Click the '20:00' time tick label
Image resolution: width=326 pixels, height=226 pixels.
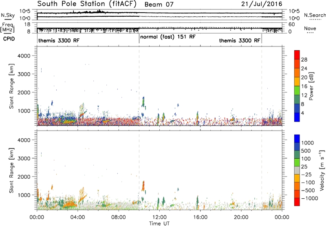coord(241,217)
